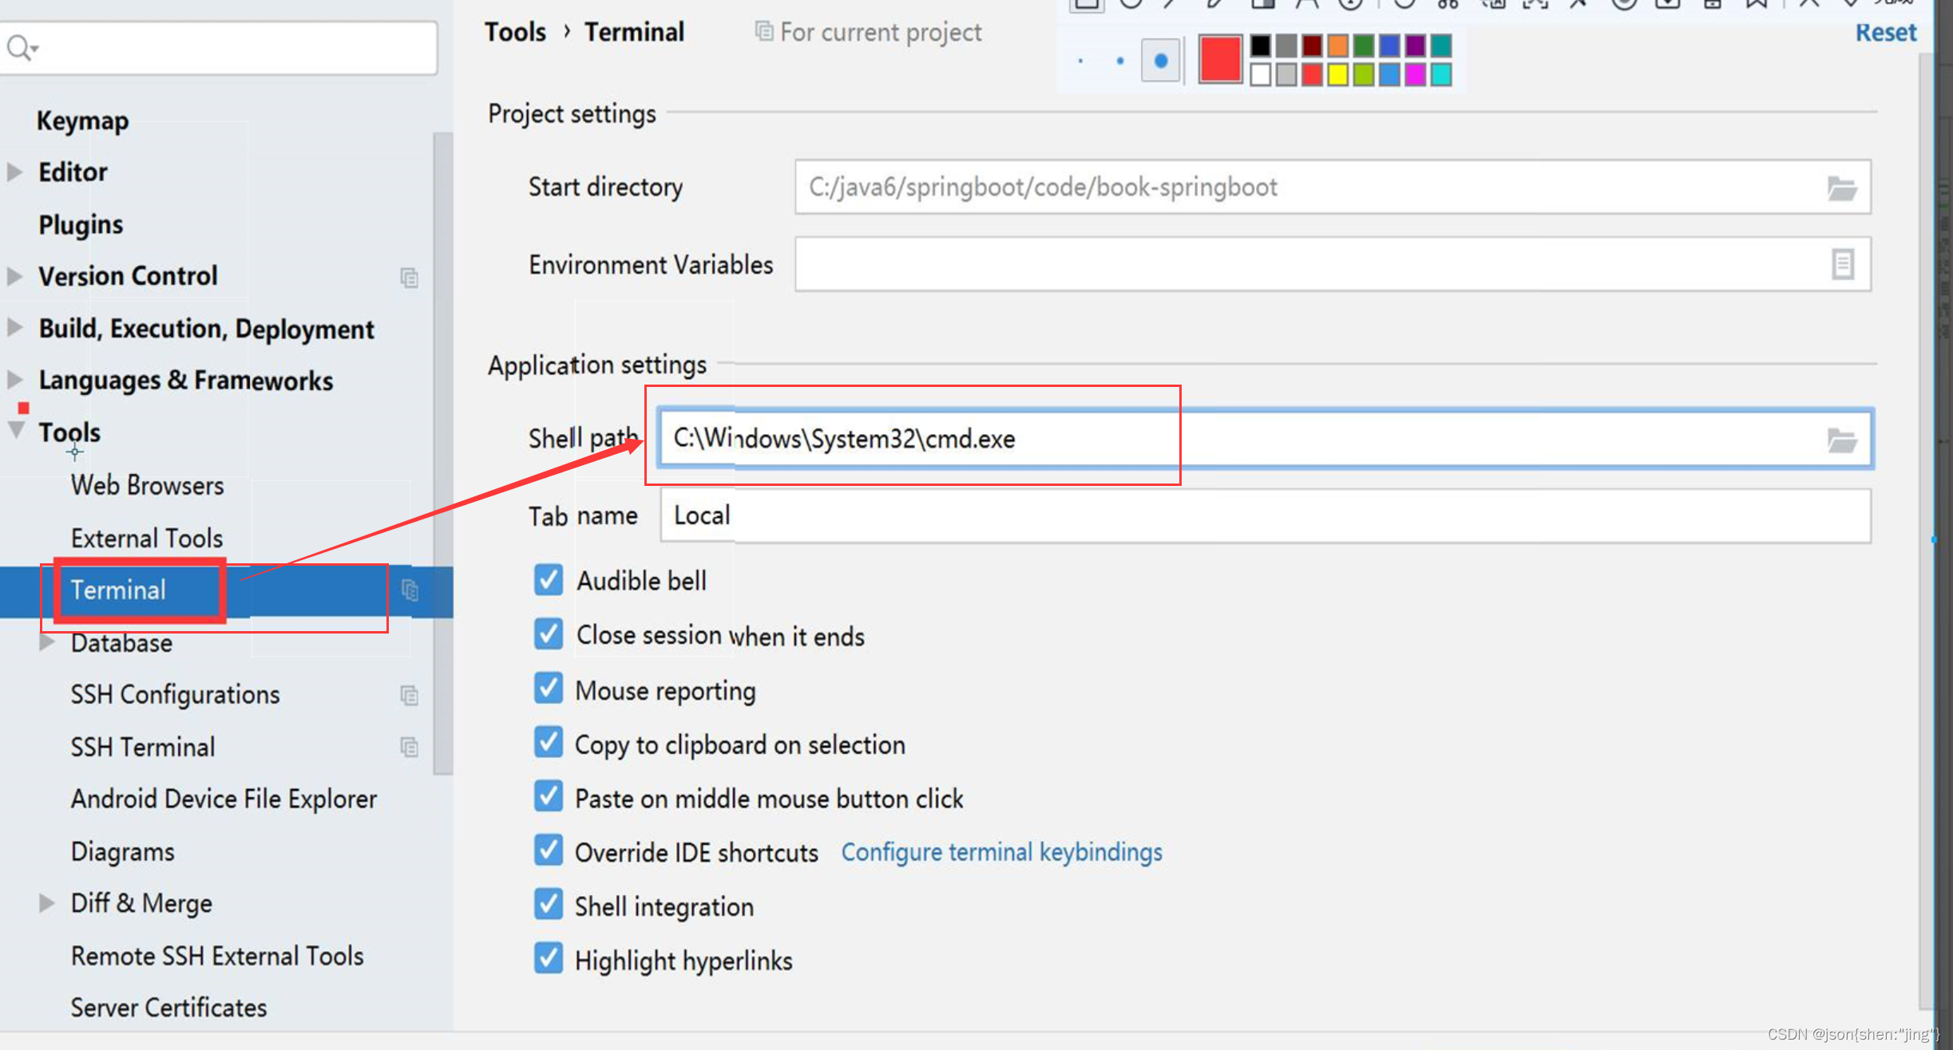This screenshot has height=1050, width=1953.
Task: Expand the Editor tree node
Action: [x=13, y=171]
